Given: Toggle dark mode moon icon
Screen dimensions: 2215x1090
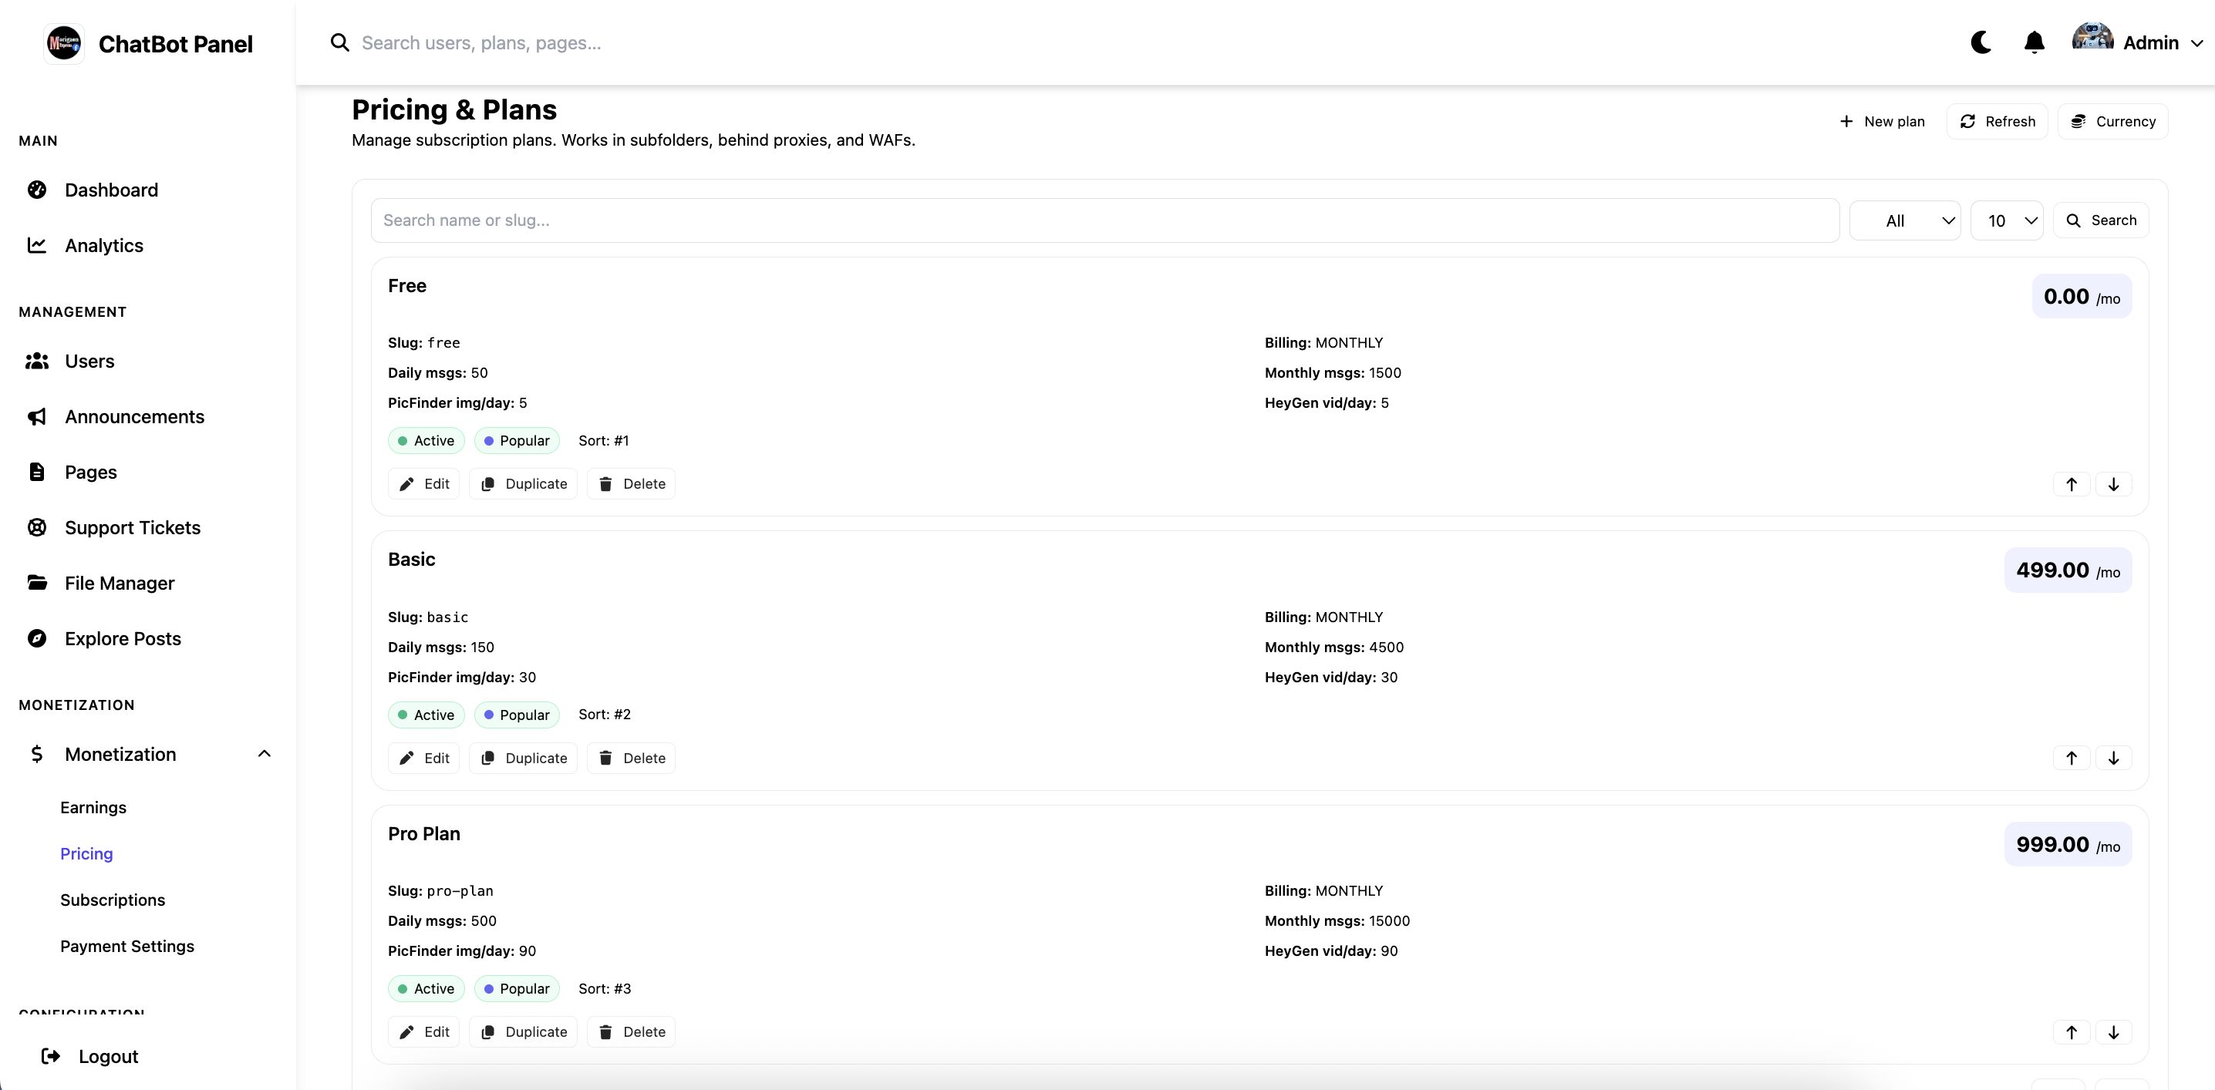Looking at the screenshot, I should (1981, 42).
